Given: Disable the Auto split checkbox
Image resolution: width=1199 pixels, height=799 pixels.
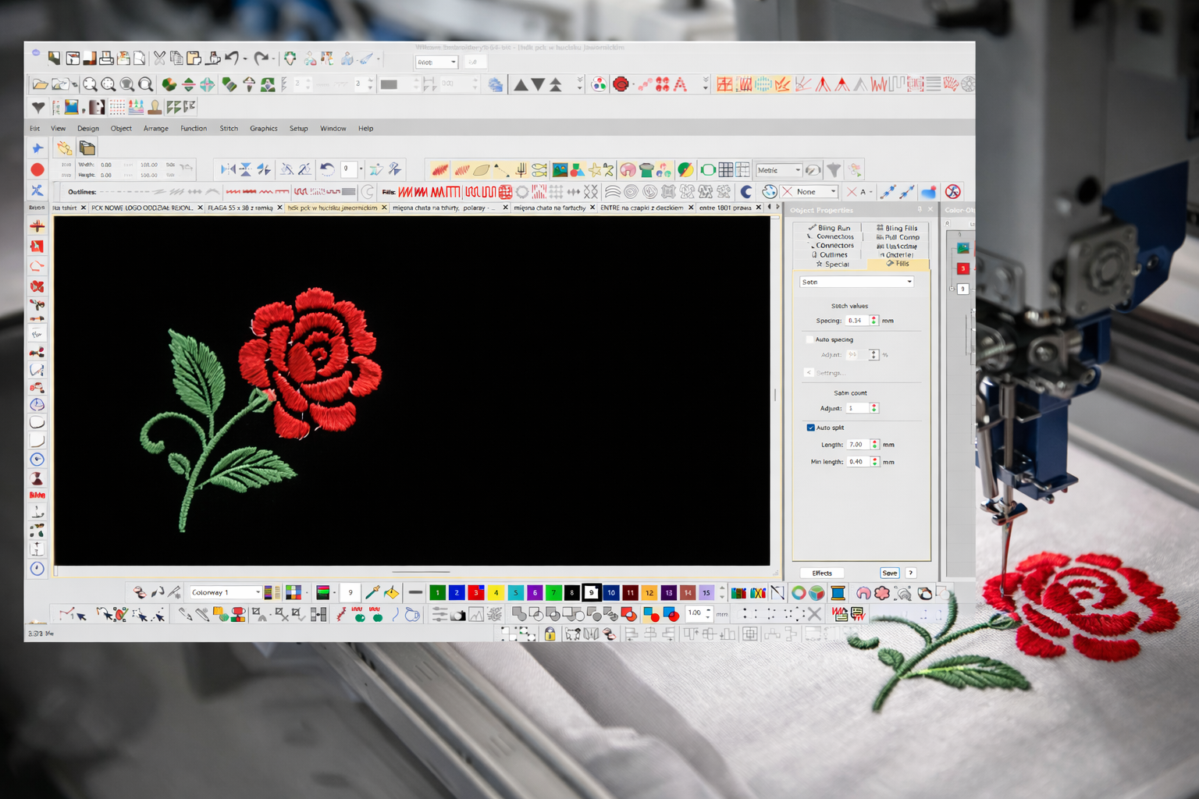Looking at the screenshot, I should (x=811, y=428).
